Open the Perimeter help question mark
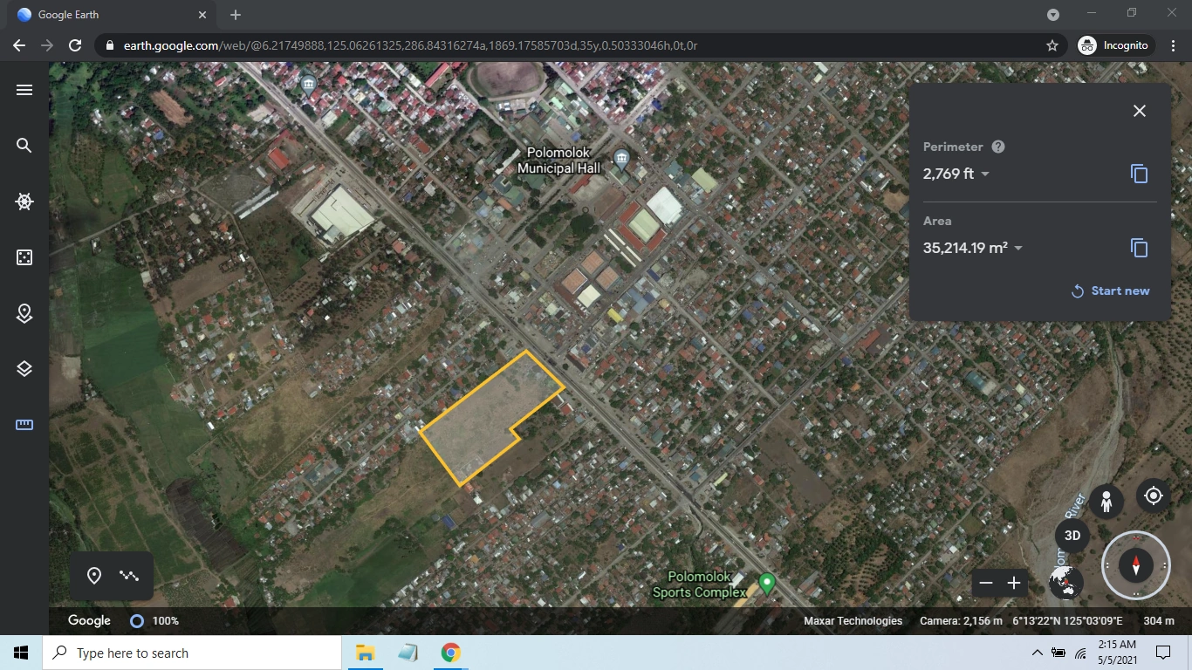1192x670 pixels. 998,147
